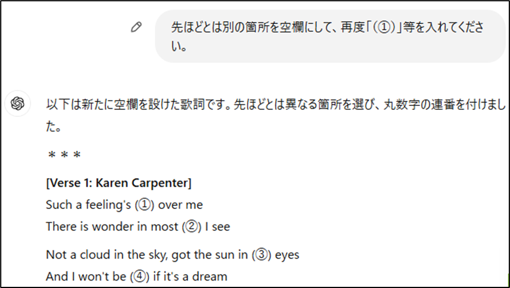Click the word "eyes" in the lyrics
The height and width of the screenshot is (288, 510).
coord(287,255)
